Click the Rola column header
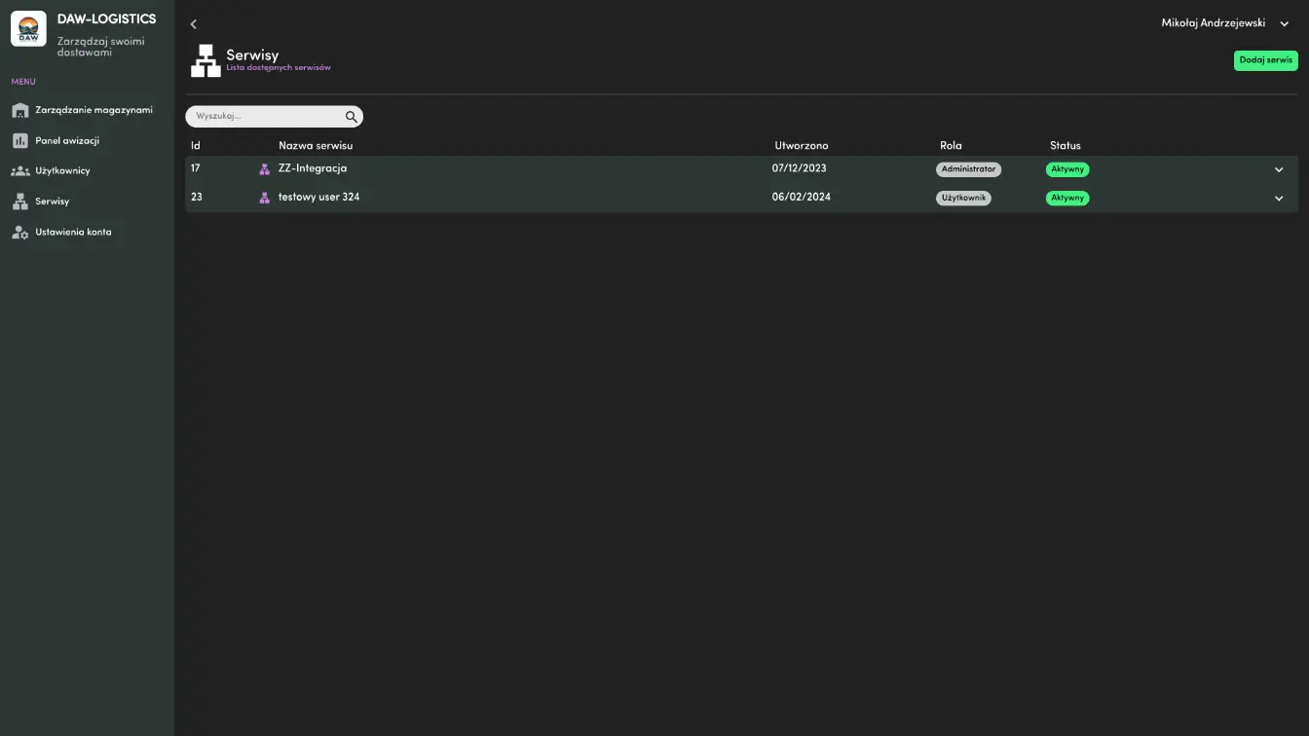Viewport: 1309px width, 736px height. coord(951,146)
